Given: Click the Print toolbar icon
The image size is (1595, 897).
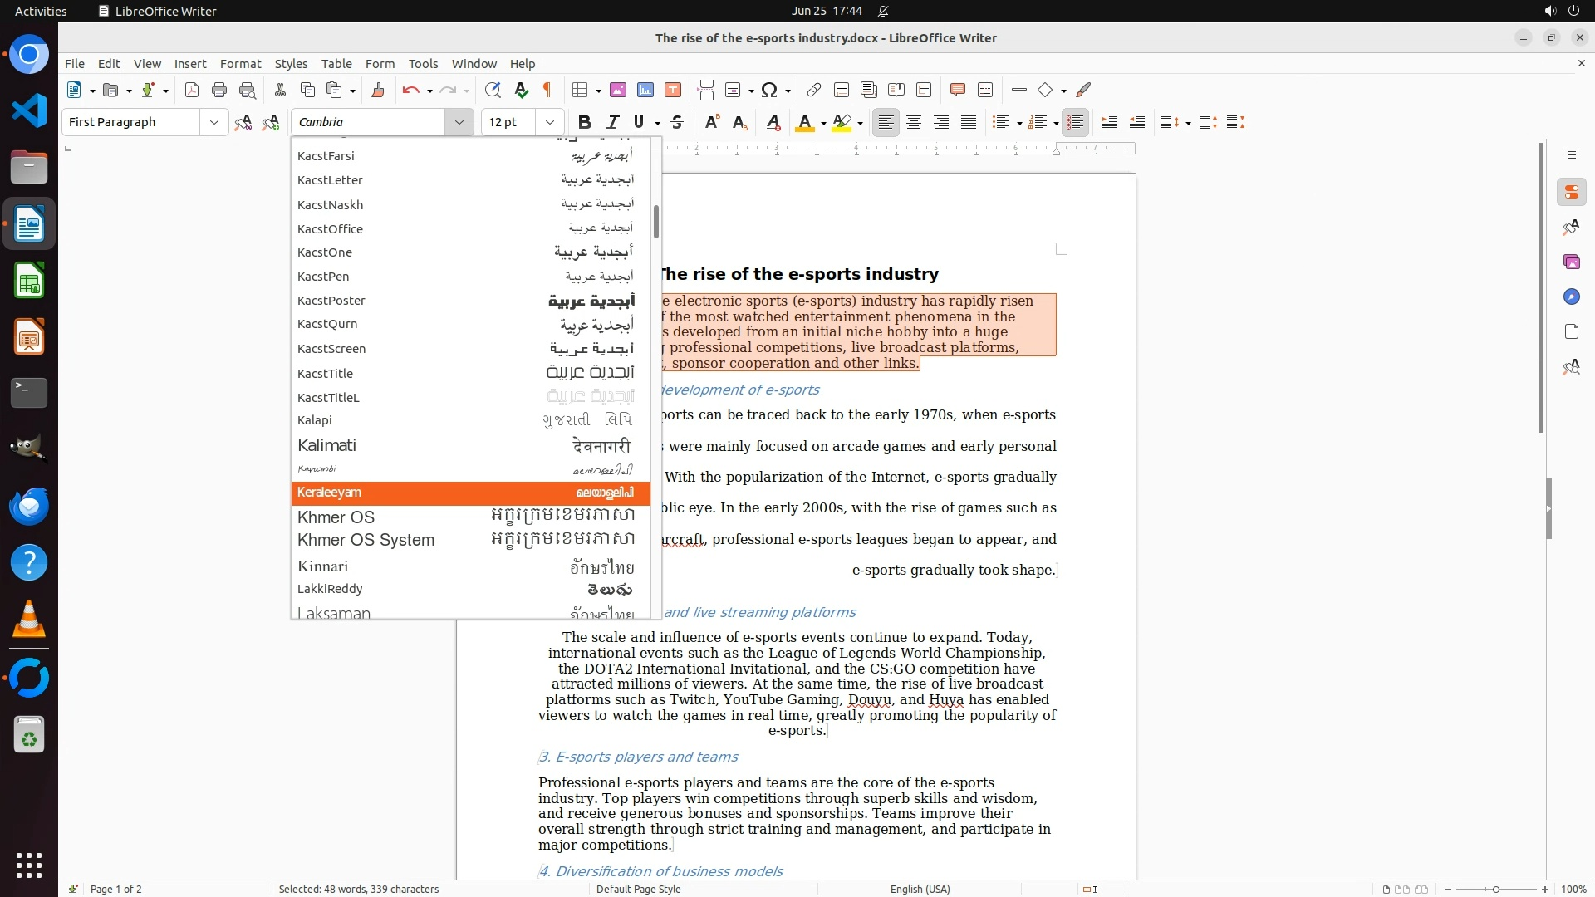Looking at the screenshot, I should (219, 90).
